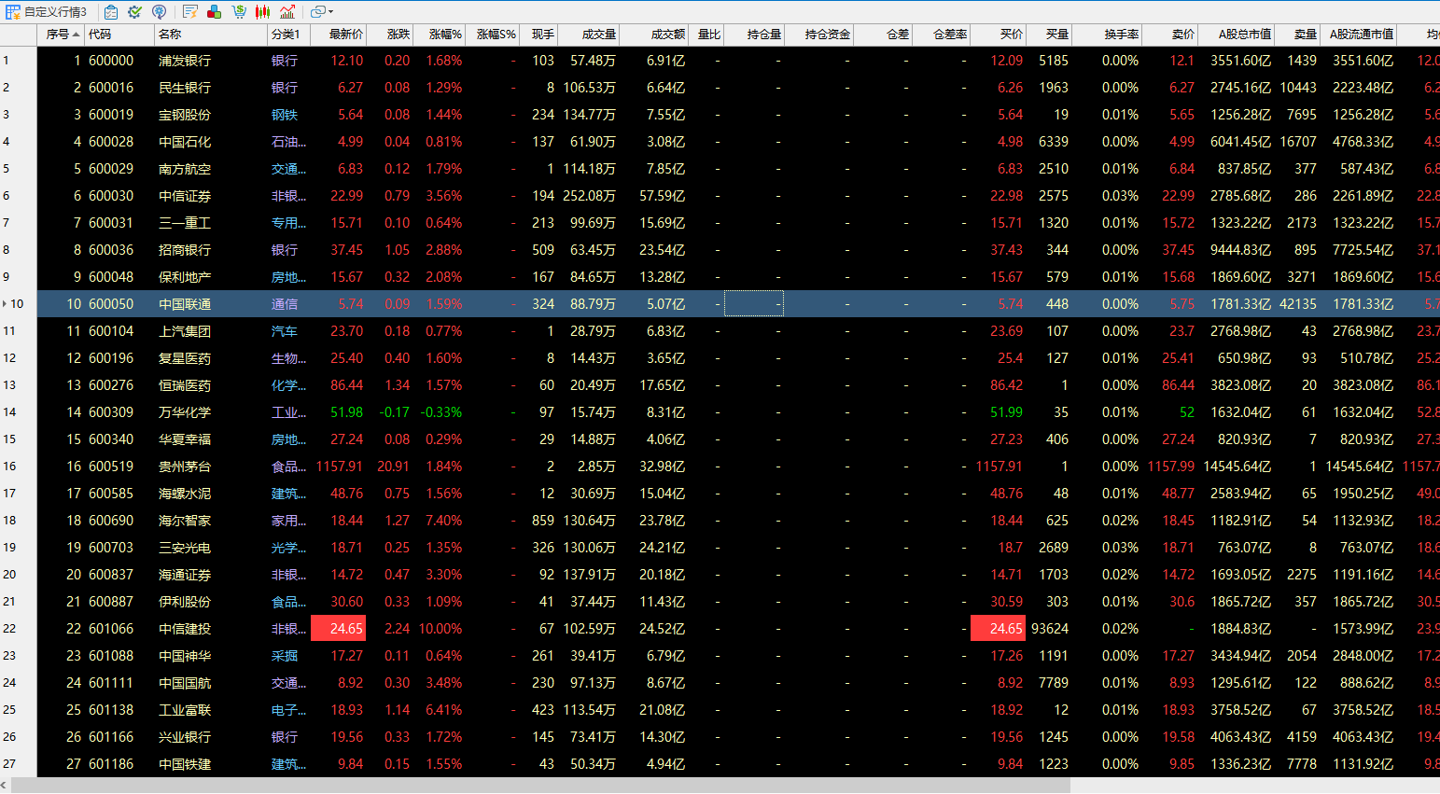Image resolution: width=1440 pixels, height=794 pixels.
Task: Click 贵州茅台 stock name
Action: click(x=185, y=467)
